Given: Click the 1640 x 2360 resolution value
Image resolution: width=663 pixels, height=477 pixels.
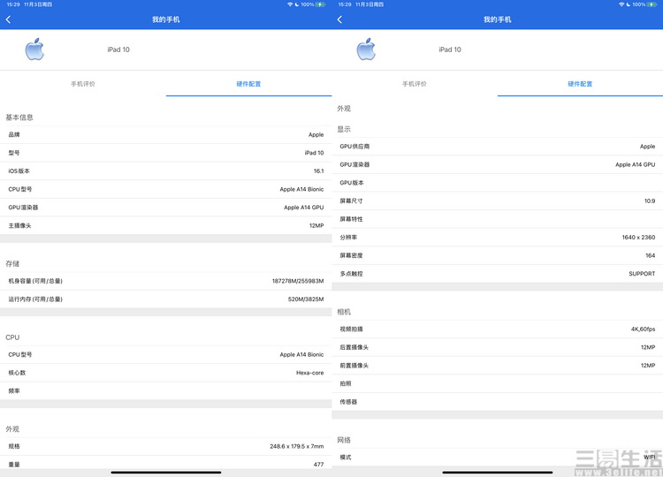Looking at the screenshot, I should click(638, 238).
